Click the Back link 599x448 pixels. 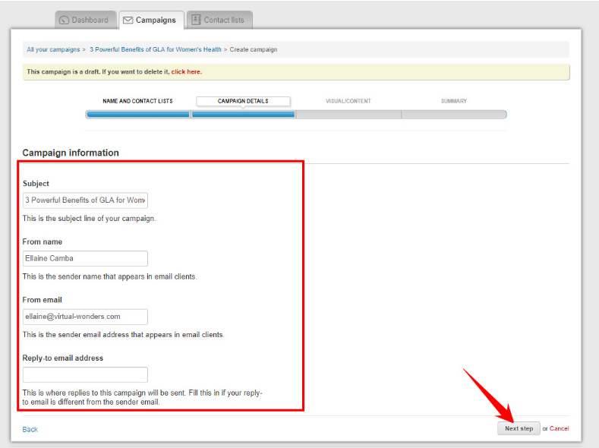(30, 429)
